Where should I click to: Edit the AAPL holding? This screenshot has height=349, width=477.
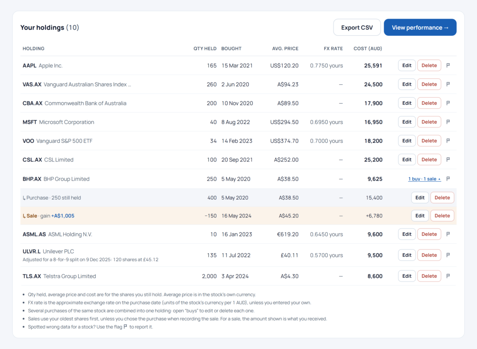tap(407, 65)
